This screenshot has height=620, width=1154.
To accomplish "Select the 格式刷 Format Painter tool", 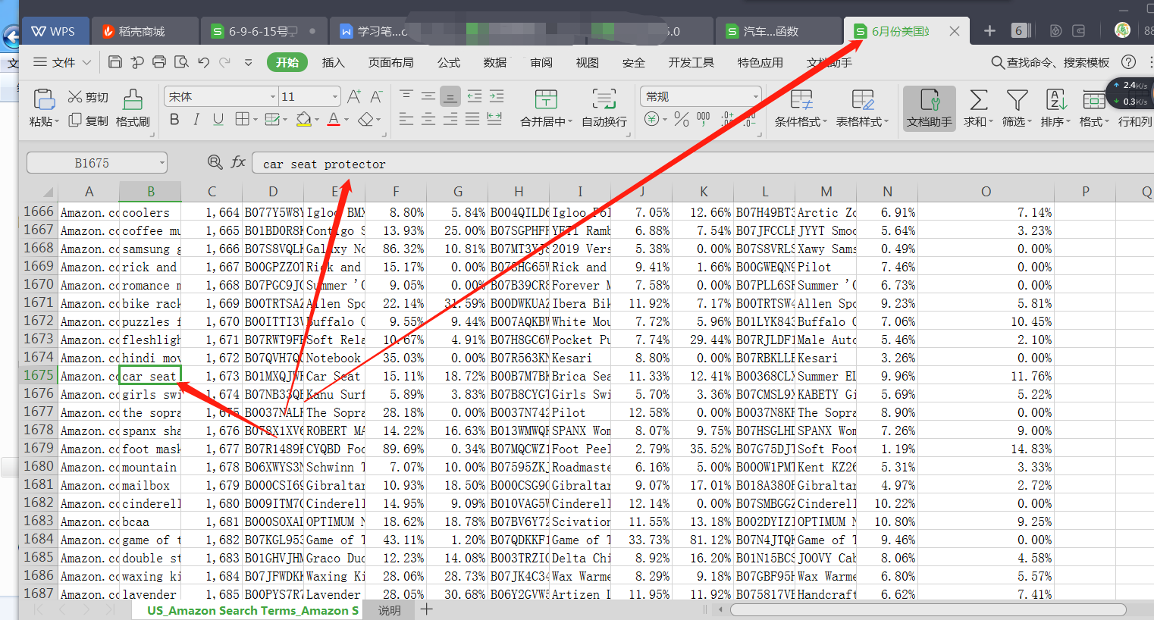I will [133, 108].
